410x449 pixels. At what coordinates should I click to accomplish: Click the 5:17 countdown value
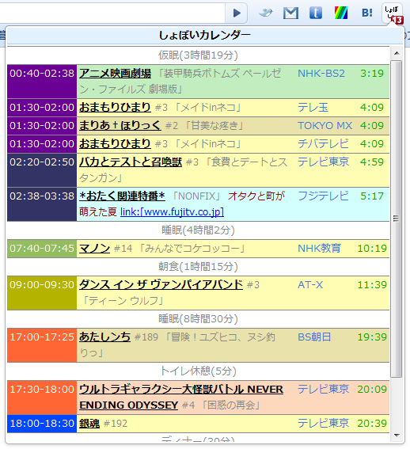click(x=372, y=196)
